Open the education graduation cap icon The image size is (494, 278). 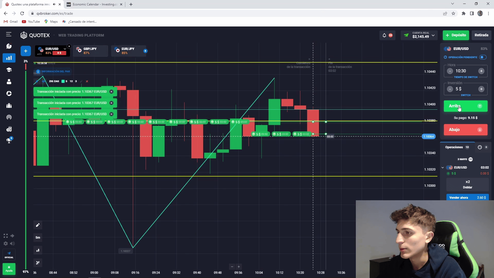click(9, 70)
